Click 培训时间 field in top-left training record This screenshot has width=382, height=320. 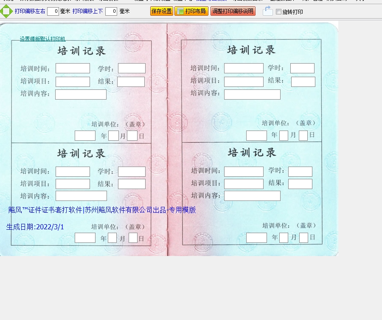pos(73,68)
